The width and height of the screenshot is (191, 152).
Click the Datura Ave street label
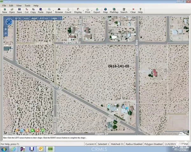point(137,48)
